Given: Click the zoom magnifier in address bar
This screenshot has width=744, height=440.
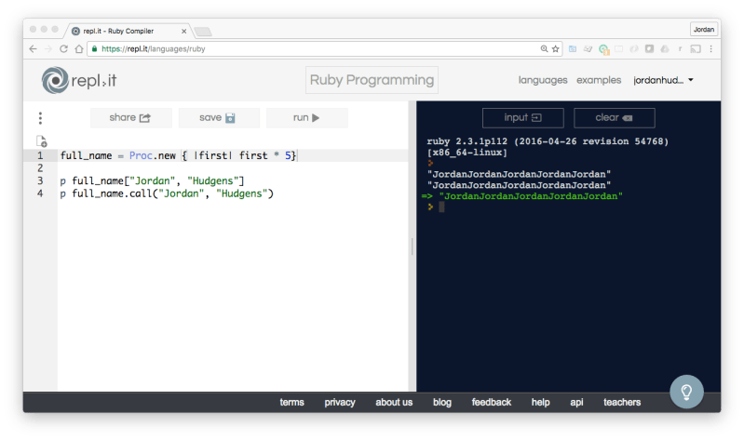Looking at the screenshot, I should (544, 48).
